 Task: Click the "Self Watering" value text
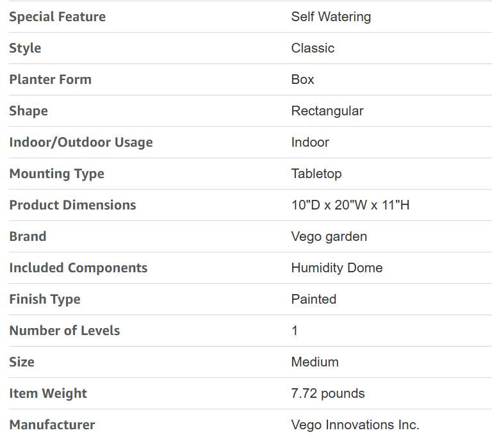click(331, 17)
